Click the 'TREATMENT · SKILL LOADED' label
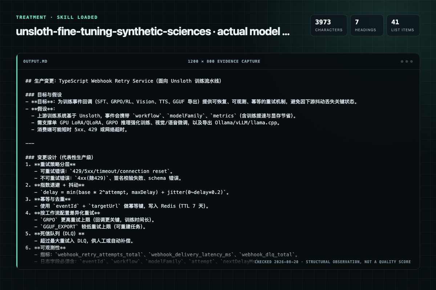Screen dimensions: 436x290 pos(57,17)
